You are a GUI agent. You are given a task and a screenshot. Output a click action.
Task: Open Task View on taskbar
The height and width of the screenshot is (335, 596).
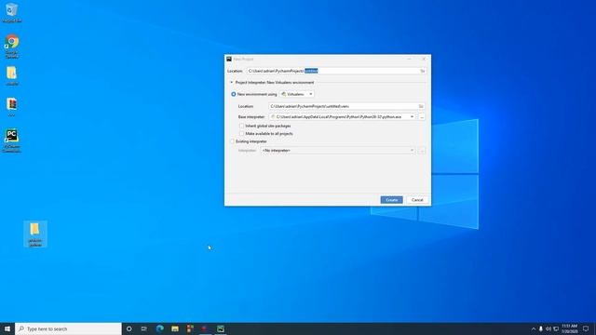coord(144,328)
